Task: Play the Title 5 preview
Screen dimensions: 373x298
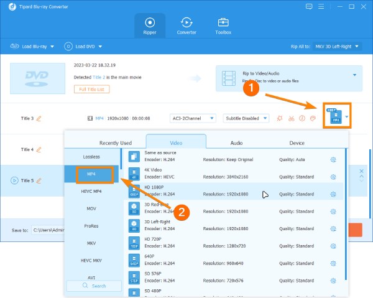Action: (14, 180)
